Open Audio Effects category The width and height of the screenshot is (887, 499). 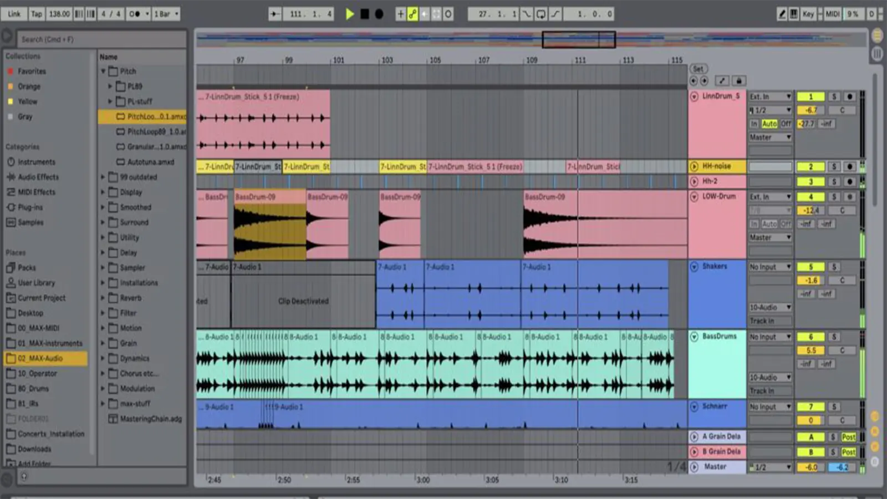coord(38,177)
